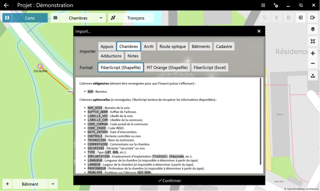Click the SUFFIX_ADDR column entry
This screenshot has width=320, height=191.
pos(112,112)
